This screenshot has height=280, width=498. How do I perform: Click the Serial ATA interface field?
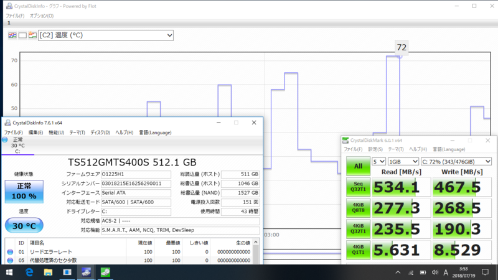136,193
